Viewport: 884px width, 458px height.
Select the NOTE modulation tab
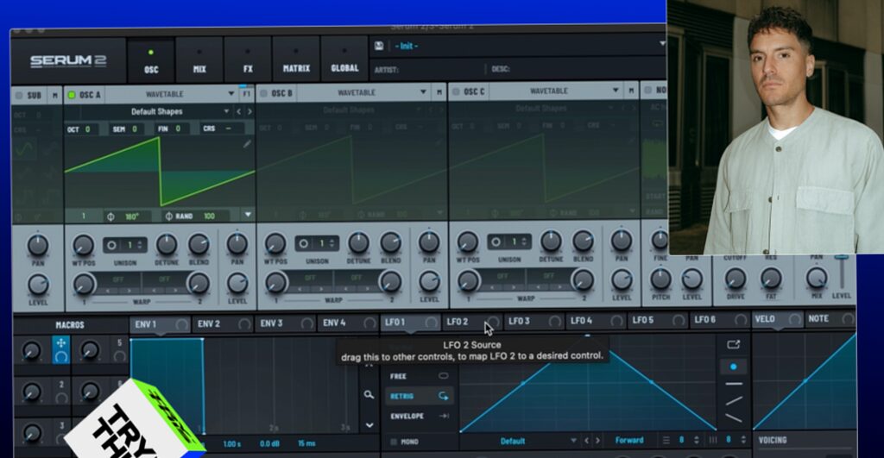[x=830, y=319]
